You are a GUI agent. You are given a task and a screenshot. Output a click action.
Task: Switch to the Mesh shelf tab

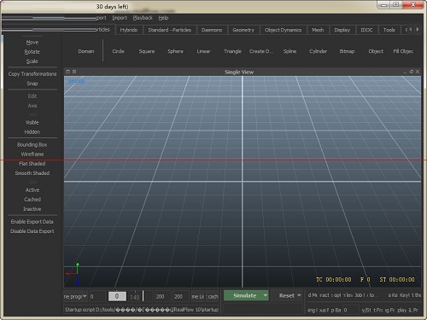(318, 30)
